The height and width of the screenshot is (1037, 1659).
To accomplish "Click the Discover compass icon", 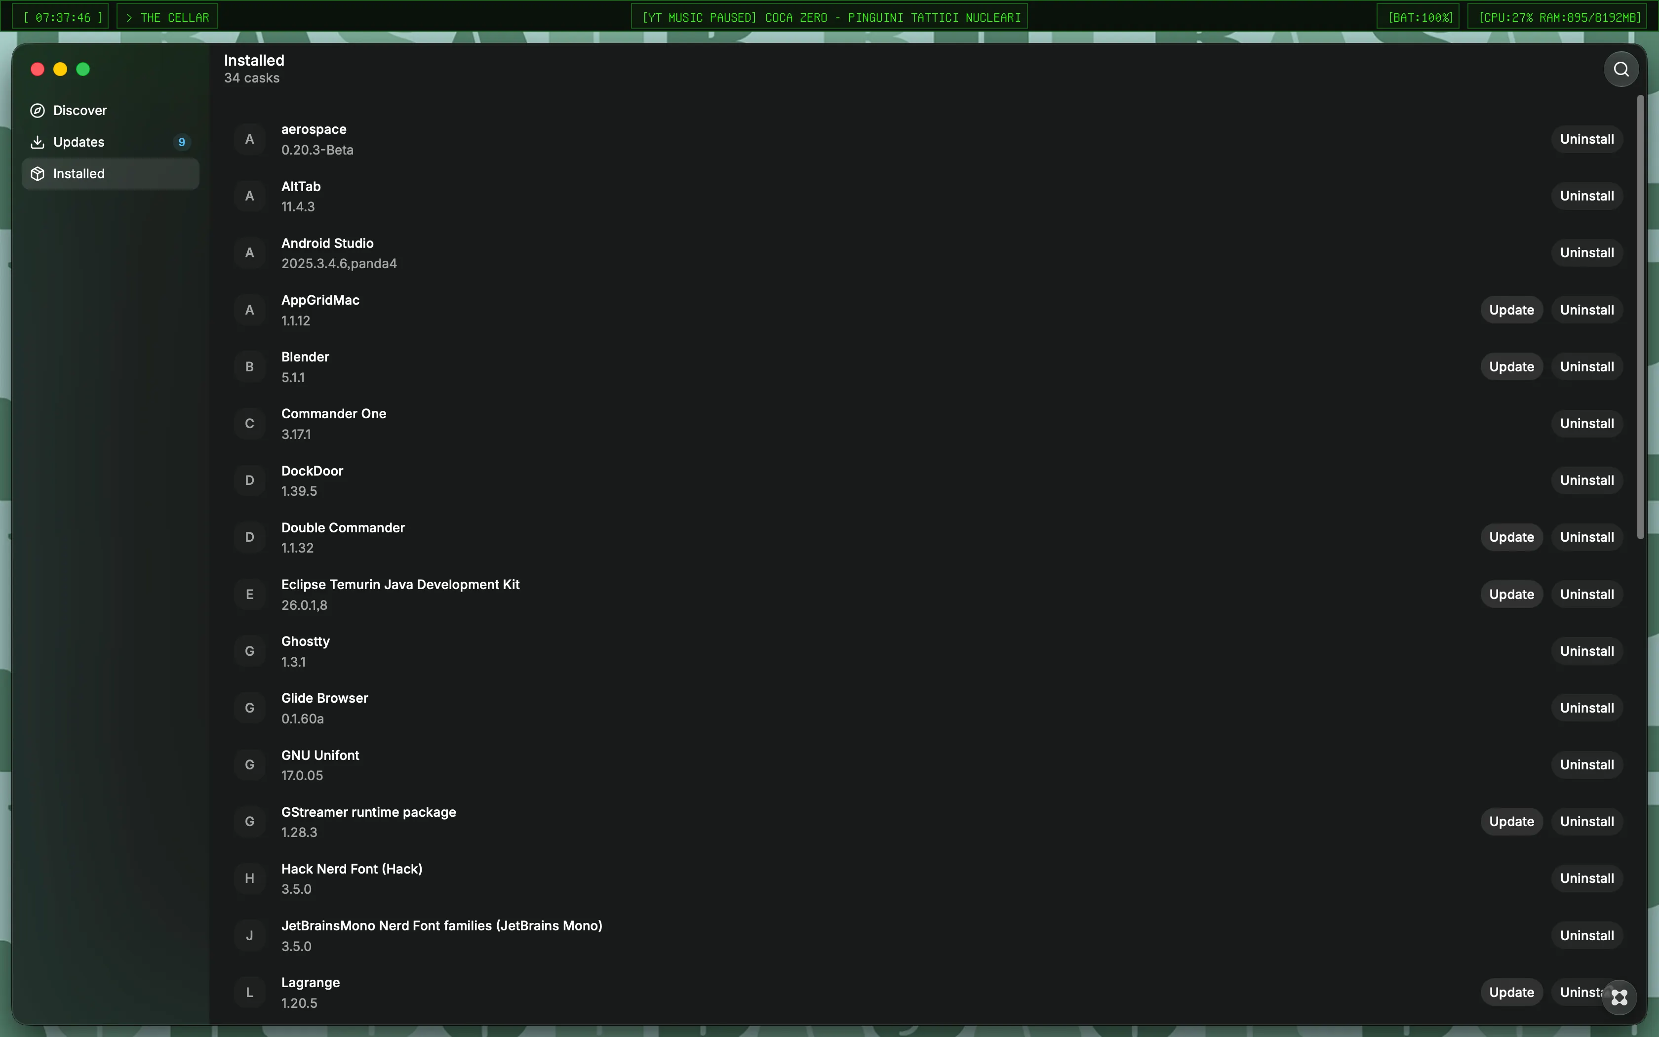I will click(x=38, y=111).
